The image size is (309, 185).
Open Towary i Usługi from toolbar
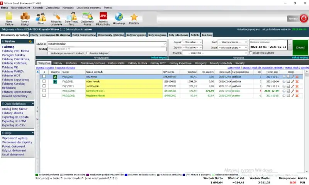[x=25, y=18]
